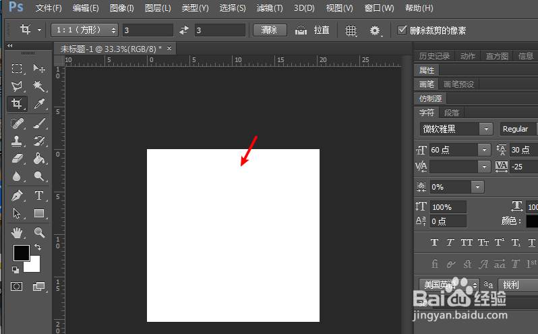This screenshot has width=538, height=334.
Task: Click the background color swatch
Action: pos(34,266)
